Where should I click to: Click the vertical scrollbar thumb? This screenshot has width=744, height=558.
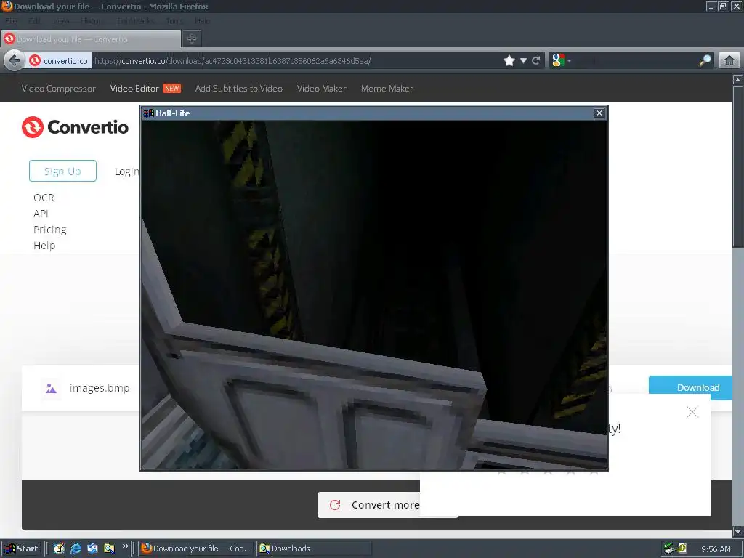click(737, 166)
